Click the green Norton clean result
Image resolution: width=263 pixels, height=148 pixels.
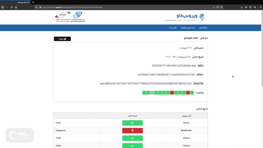pyautogui.click(x=132, y=123)
